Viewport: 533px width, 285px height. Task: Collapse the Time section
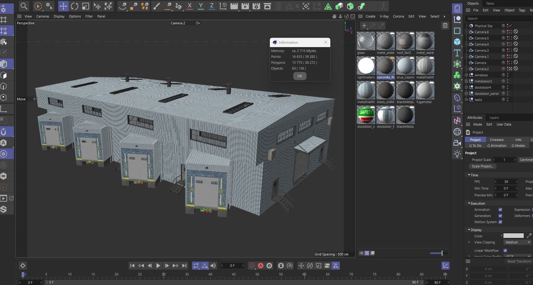click(x=469, y=175)
